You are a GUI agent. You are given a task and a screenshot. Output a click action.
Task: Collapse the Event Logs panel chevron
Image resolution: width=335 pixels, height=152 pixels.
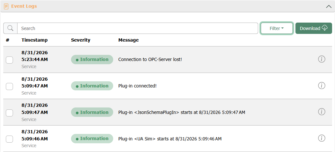point(329,6)
